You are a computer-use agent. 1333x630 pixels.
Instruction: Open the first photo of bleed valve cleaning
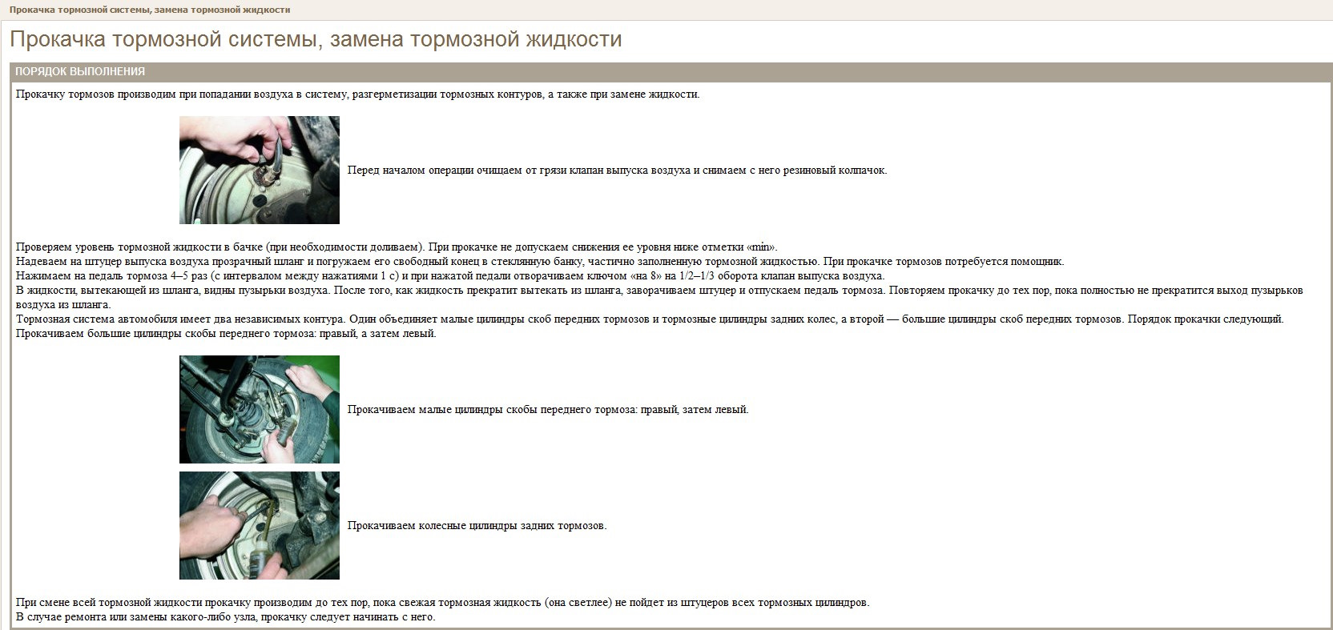pos(259,170)
